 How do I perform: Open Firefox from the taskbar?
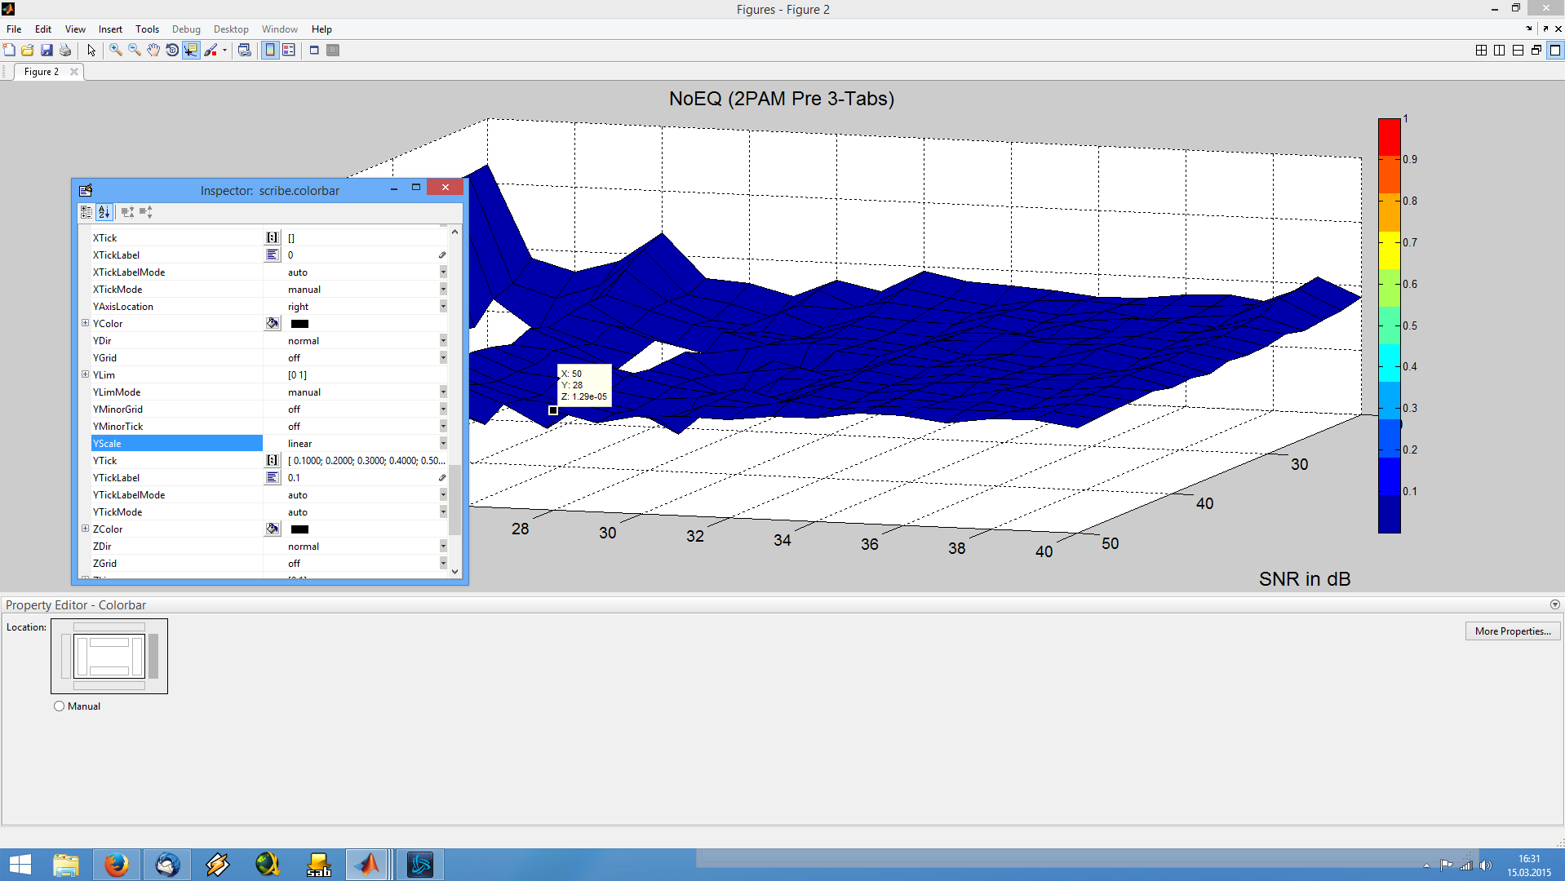[x=116, y=864]
